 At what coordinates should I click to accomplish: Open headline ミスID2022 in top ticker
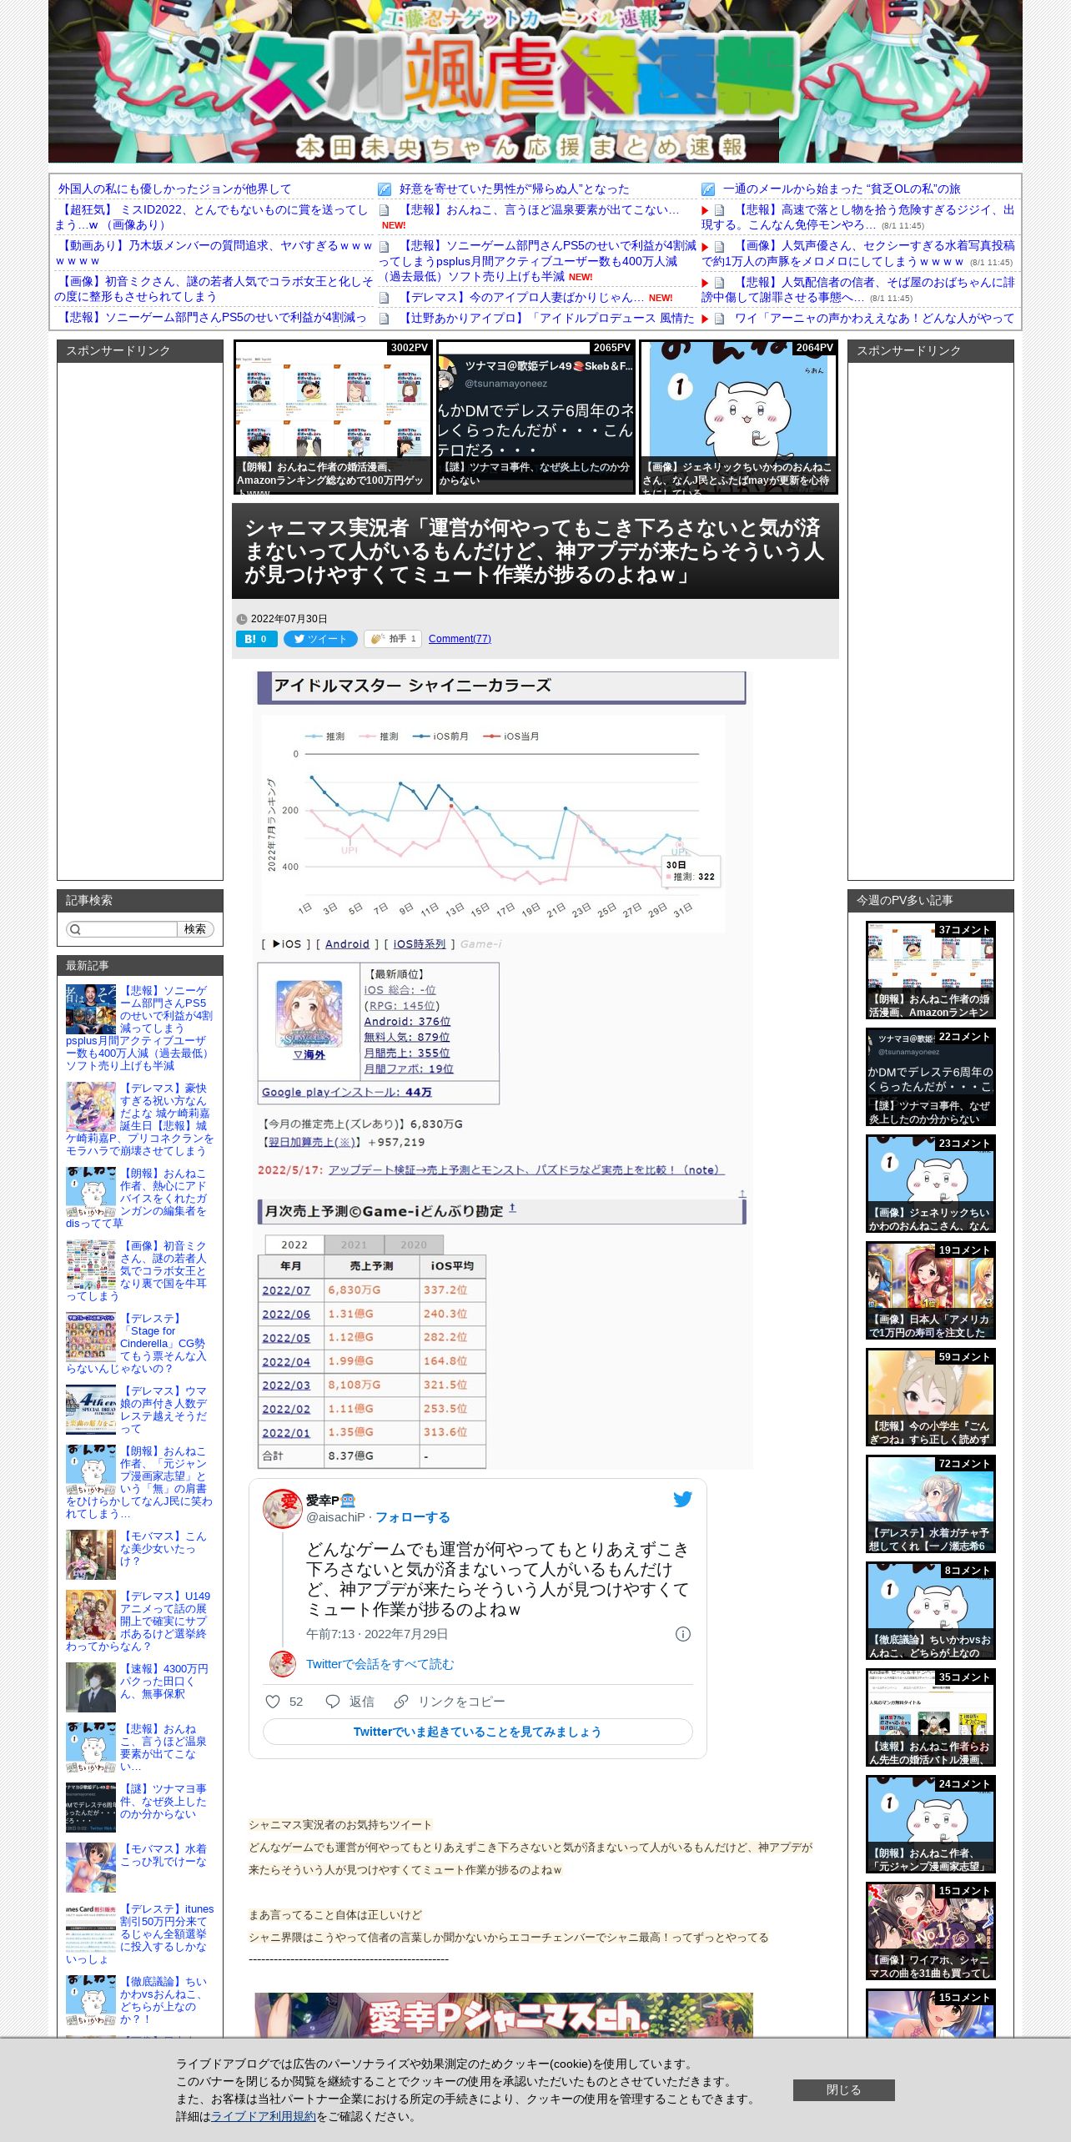[212, 217]
